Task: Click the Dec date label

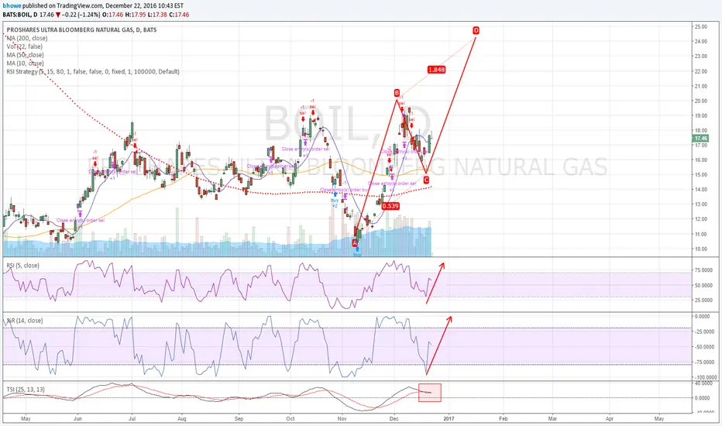Action: [394, 418]
